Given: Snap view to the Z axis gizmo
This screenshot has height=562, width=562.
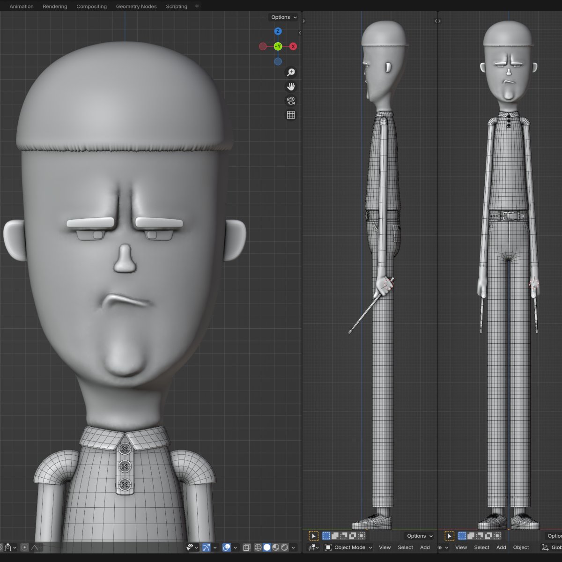Looking at the screenshot, I should tap(278, 31).
